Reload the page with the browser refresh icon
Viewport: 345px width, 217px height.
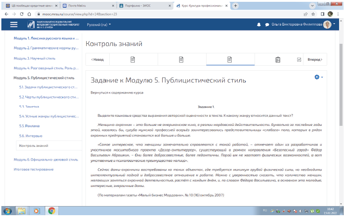22,14
